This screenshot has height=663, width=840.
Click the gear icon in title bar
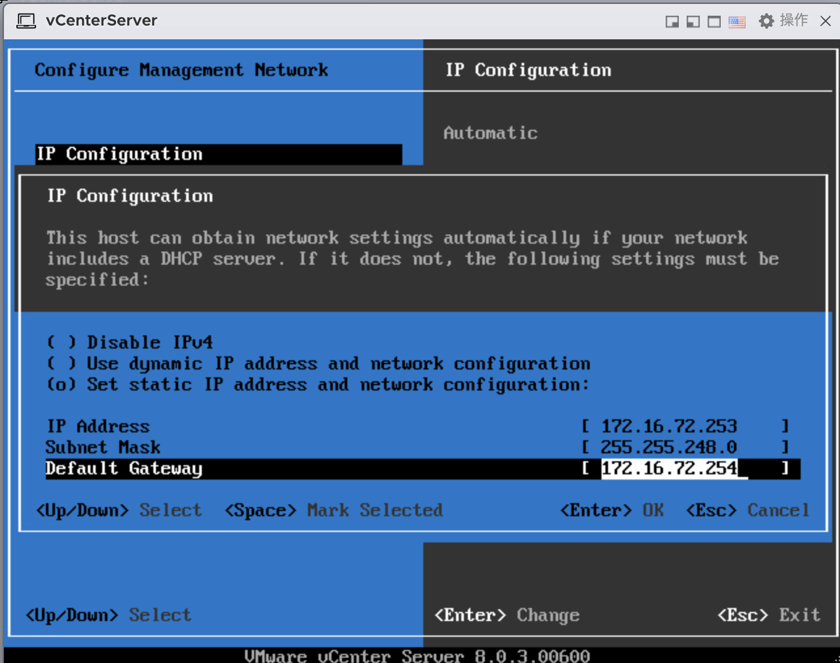pos(766,22)
